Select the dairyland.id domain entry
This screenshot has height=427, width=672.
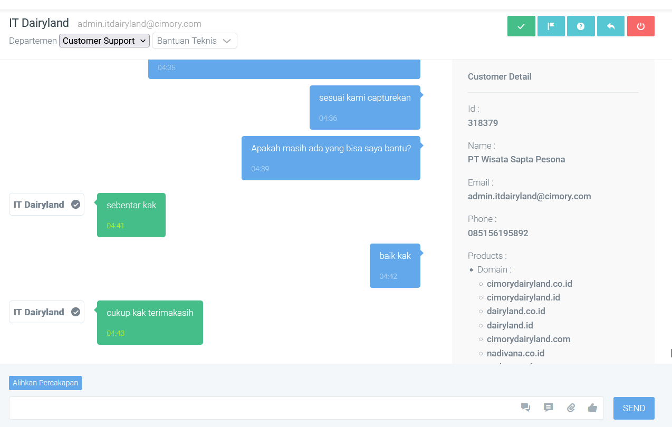pos(510,325)
